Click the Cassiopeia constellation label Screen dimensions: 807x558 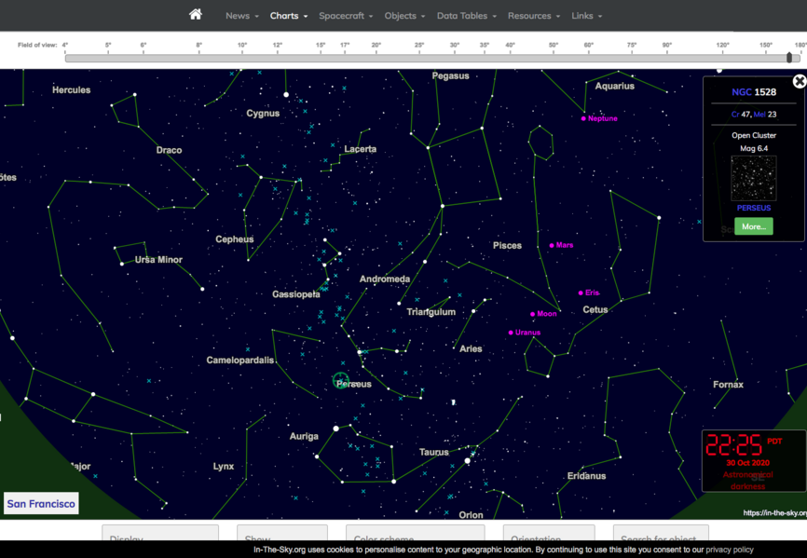pyautogui.click(x=296, y=294)
